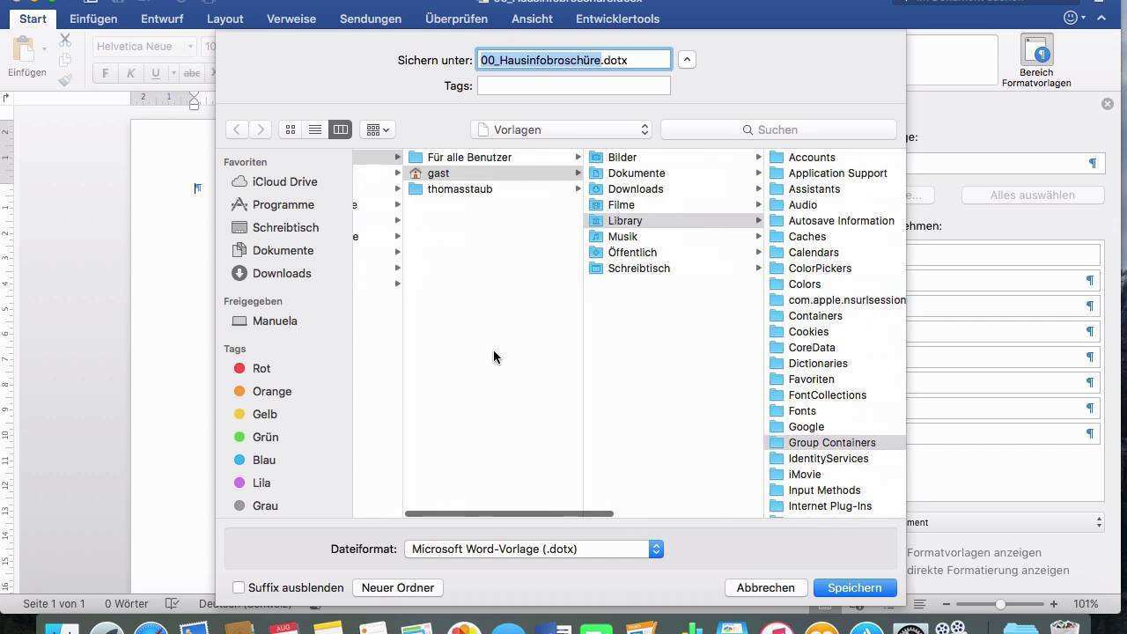This screenshot has width=1127, height=634.
Task: Click the Speichern button
Action: 854,587
